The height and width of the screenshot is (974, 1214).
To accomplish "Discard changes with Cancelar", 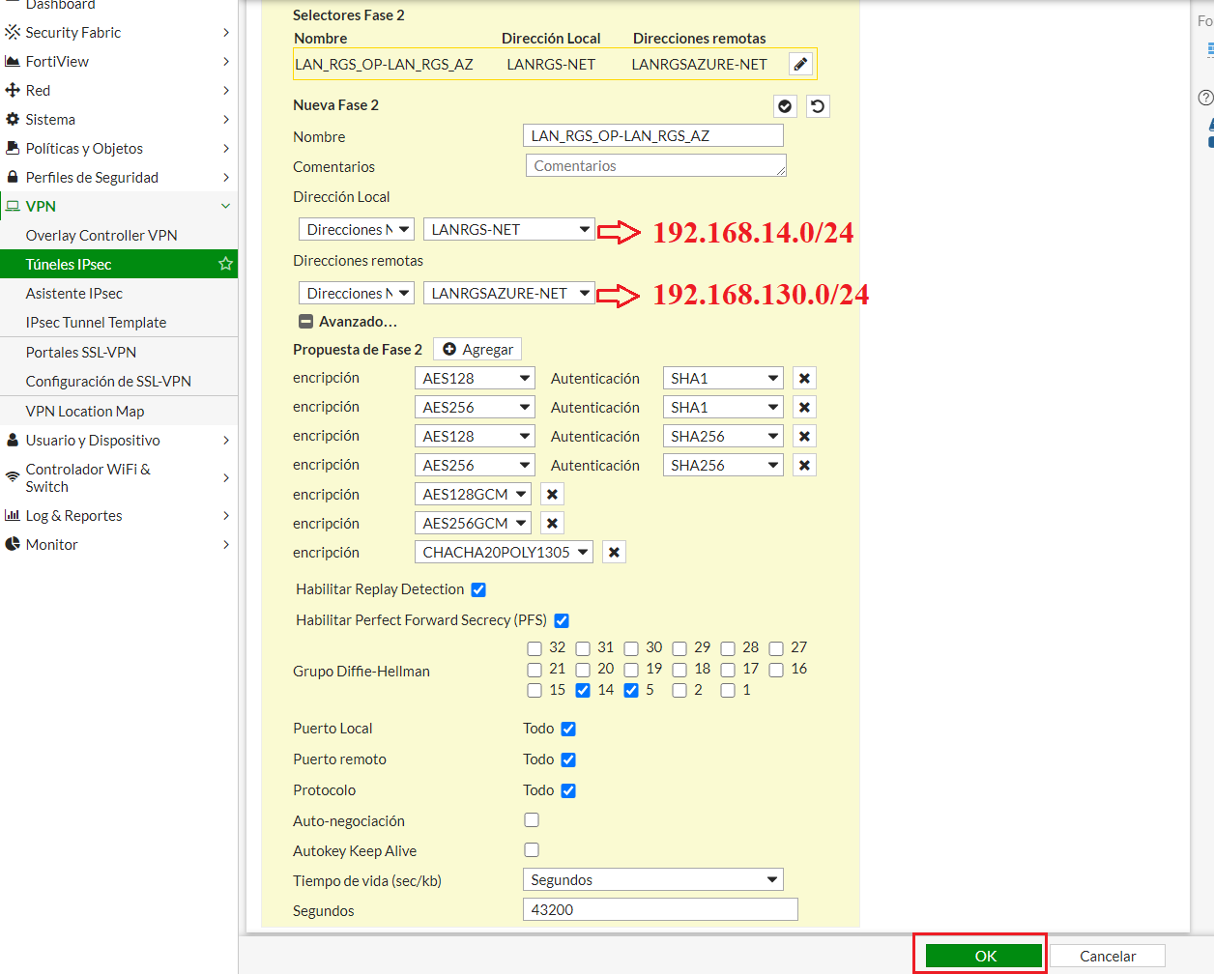I will point(1108,956).
